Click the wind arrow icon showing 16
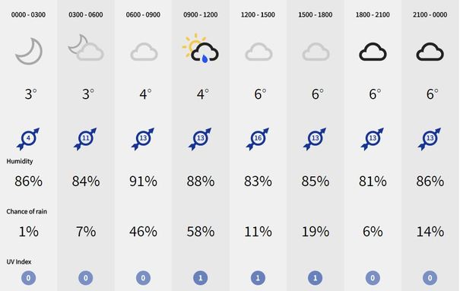460x291 pixels. point(258,139)
